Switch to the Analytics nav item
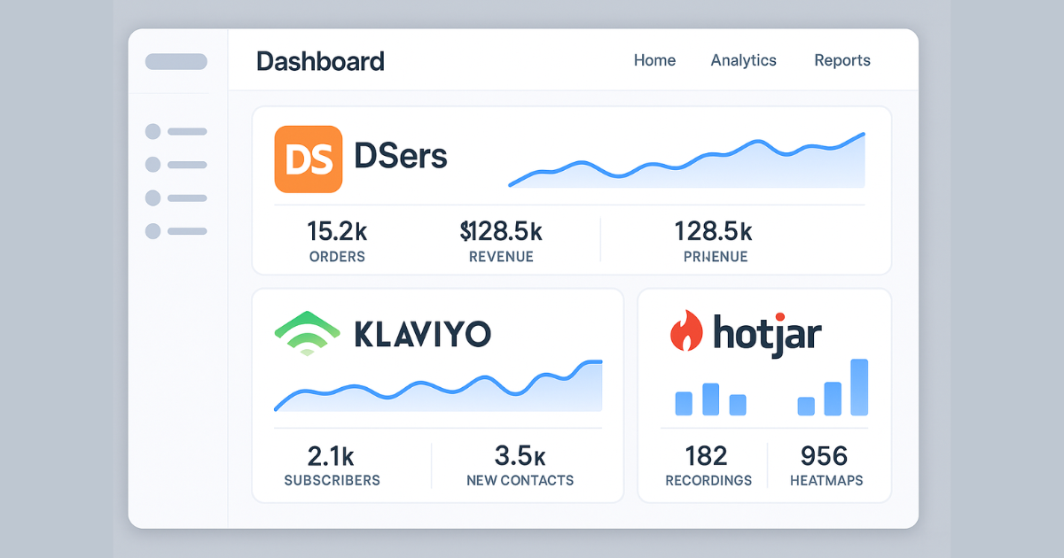The height and width of the screenshot is (558, 1064). (743, 60)
